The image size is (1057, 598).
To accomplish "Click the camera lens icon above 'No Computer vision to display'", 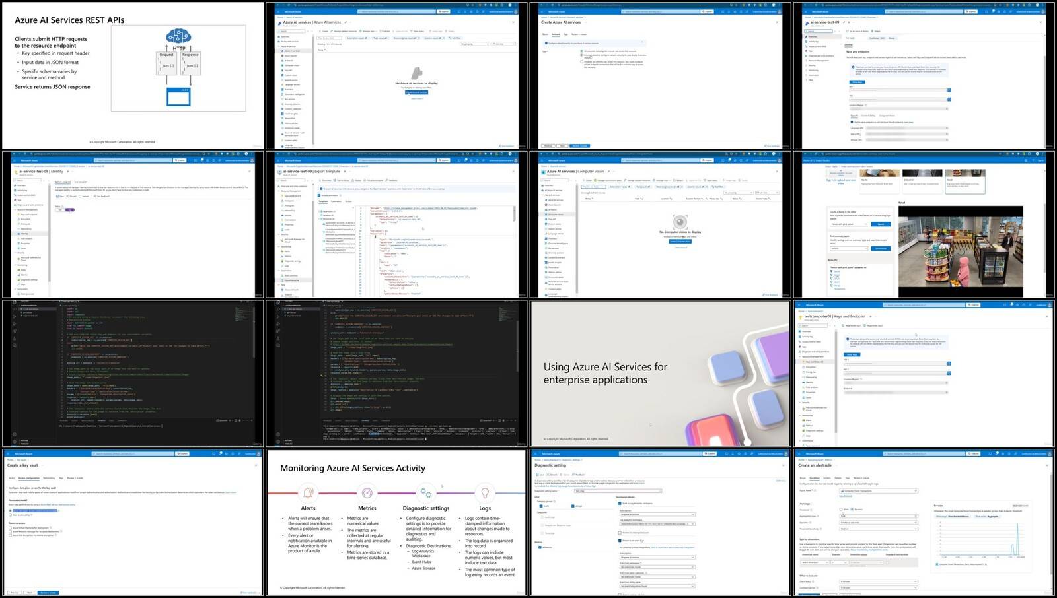I will click(x=680, y=222).
